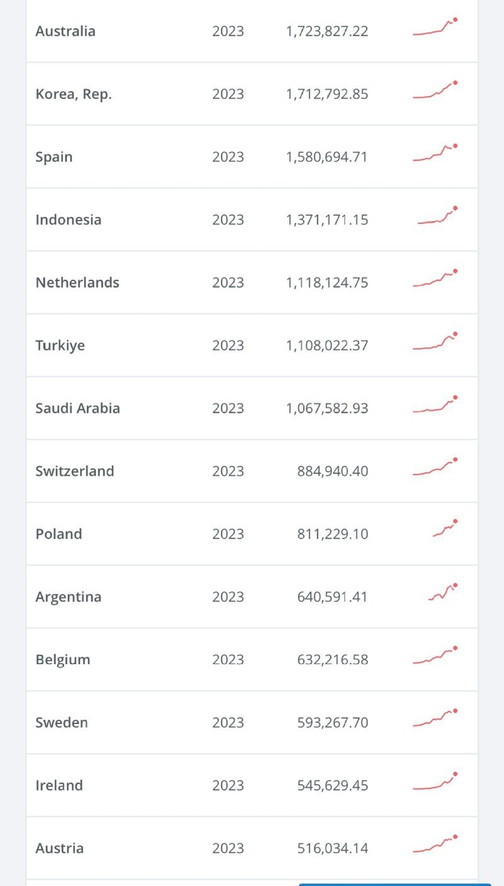Select the Korea, Rep. country name

click(74, 94)
